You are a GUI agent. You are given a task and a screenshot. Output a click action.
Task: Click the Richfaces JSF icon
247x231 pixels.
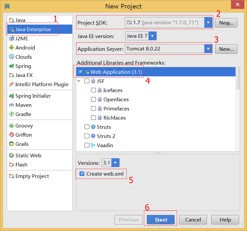(x=100, y=118)
